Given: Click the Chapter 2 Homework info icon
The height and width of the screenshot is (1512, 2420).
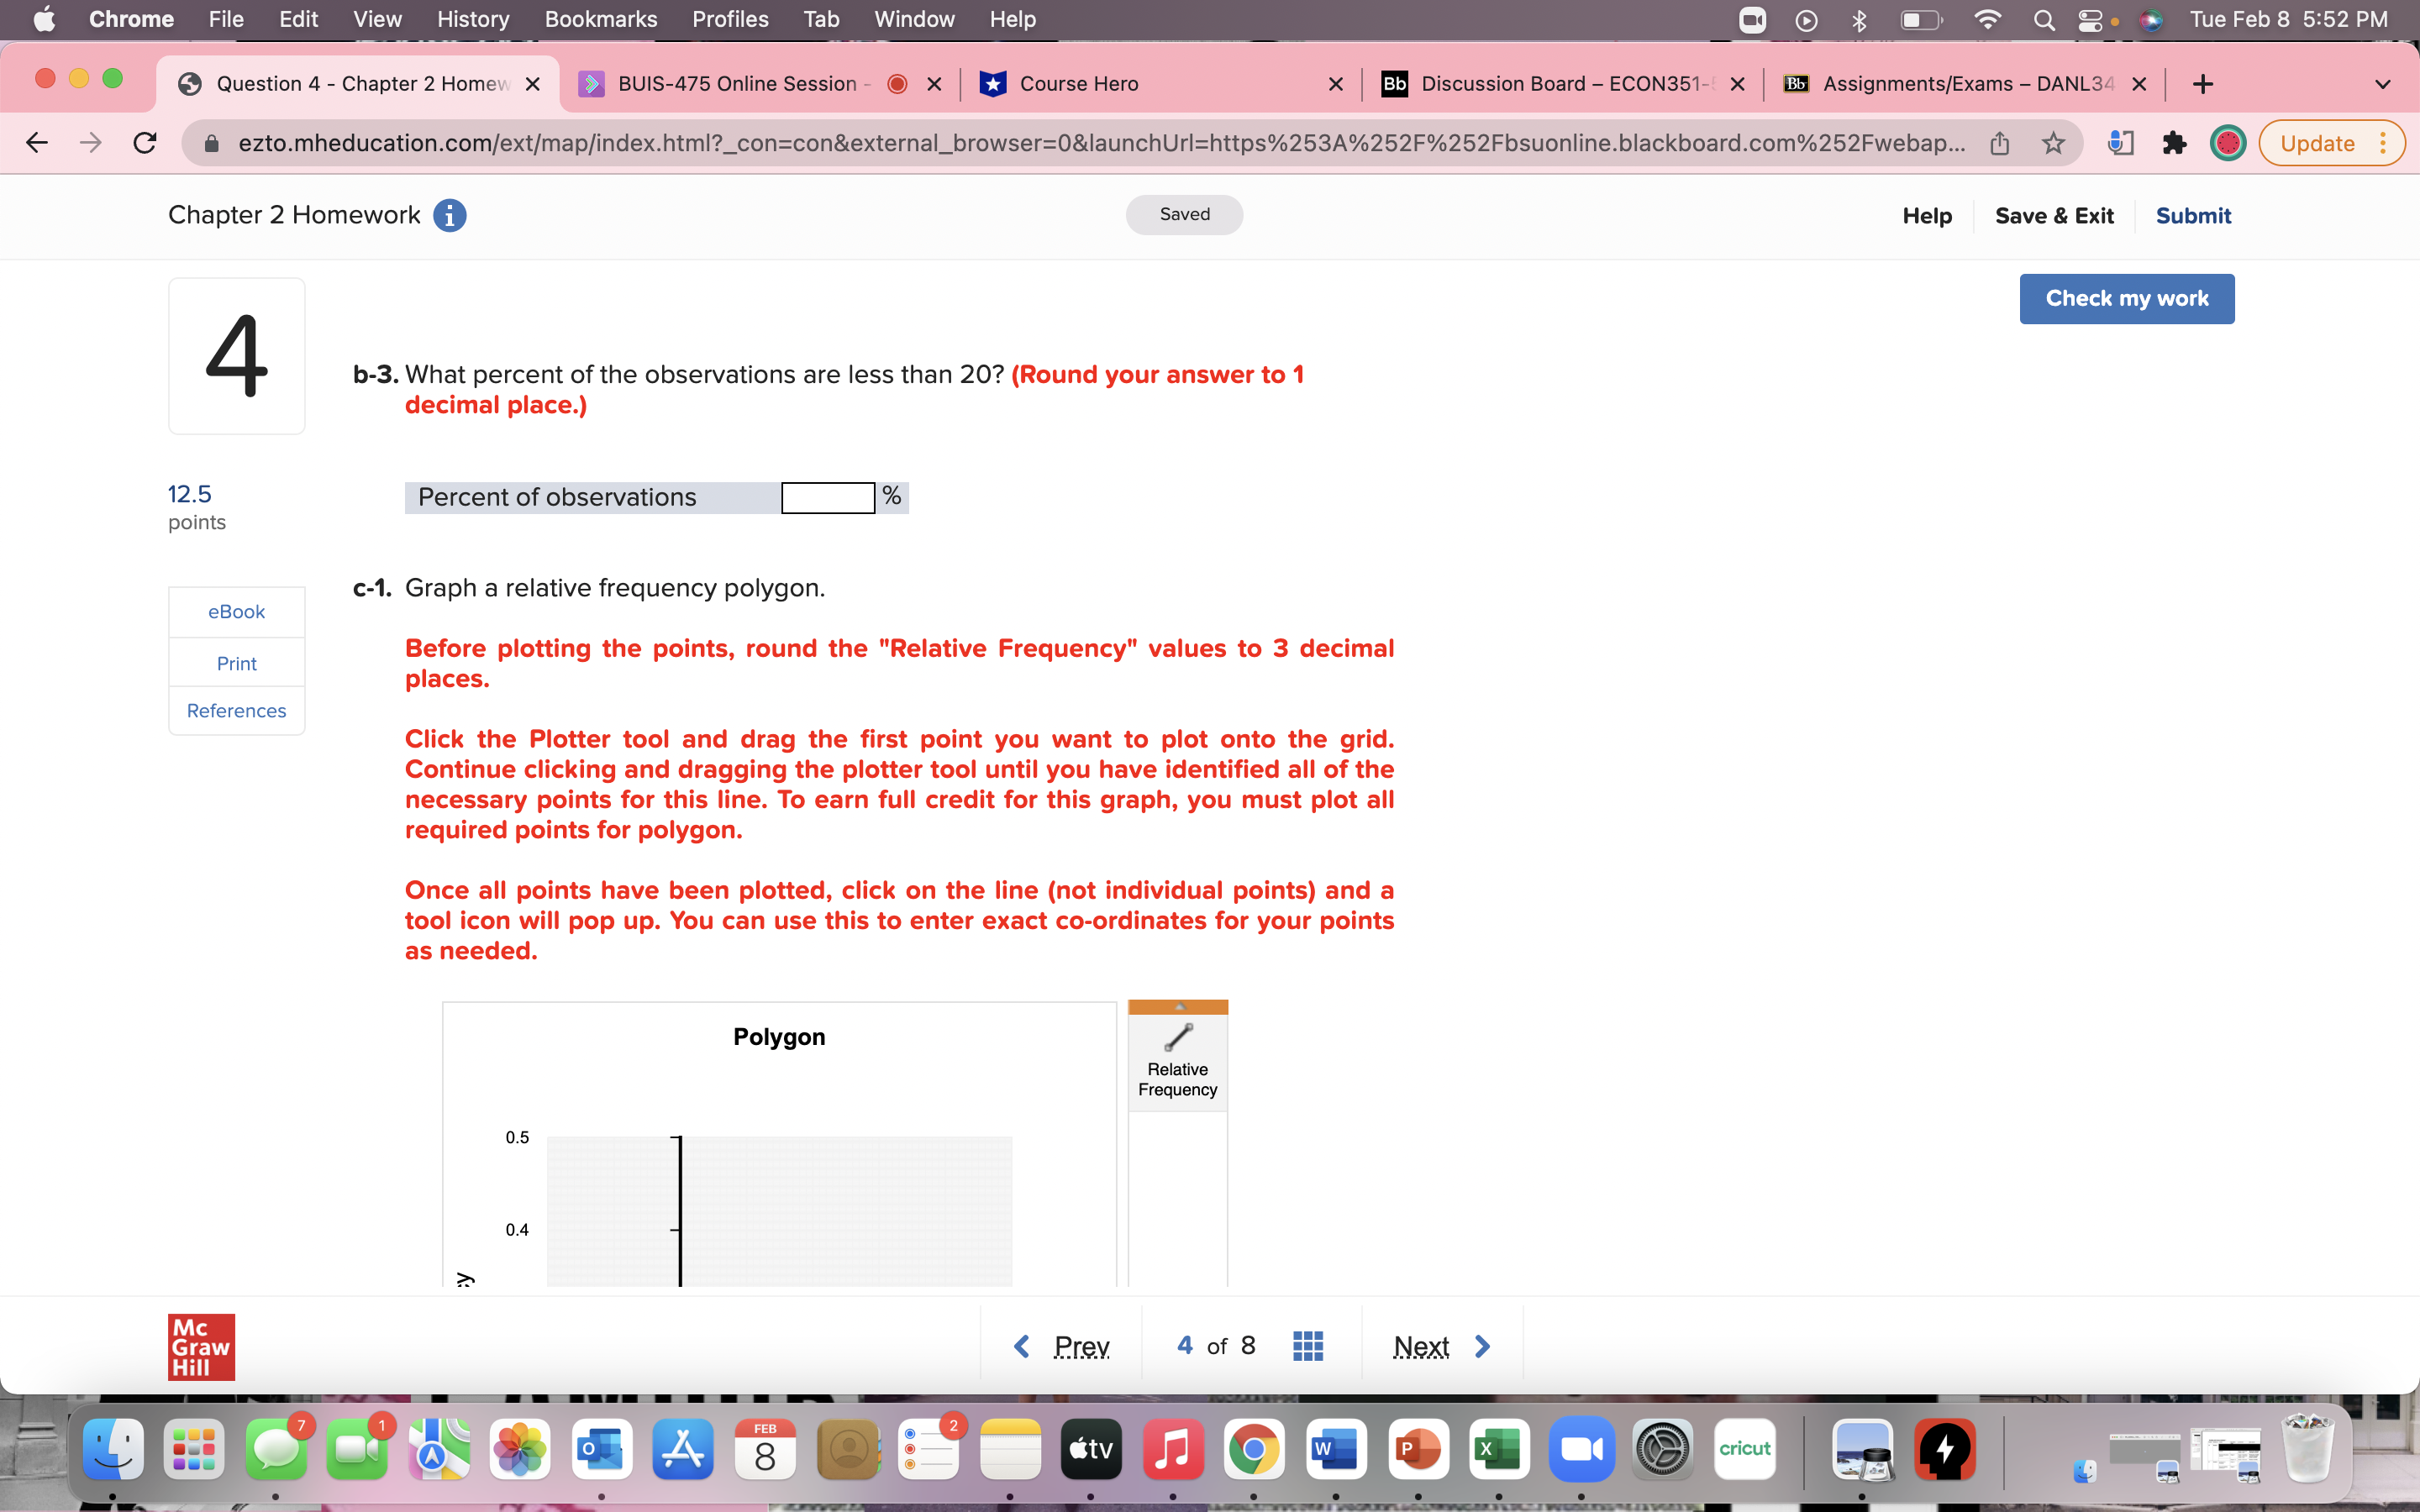Looking at the screenshot, I should [x=449, y=215].
